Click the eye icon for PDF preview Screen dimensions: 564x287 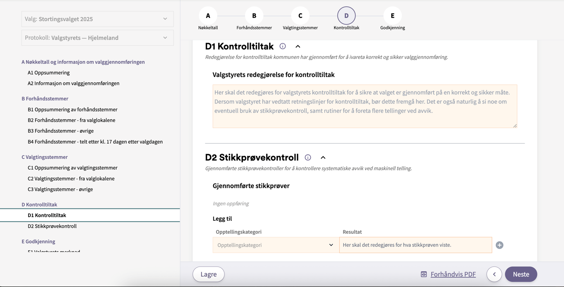(x=424, y=274)
